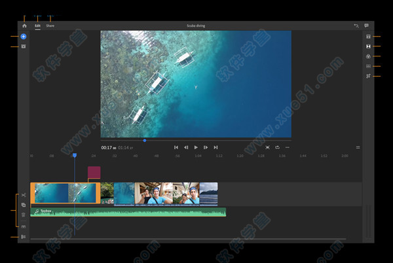
Task: Open the project assets panel icon
Action: point(24,46)
